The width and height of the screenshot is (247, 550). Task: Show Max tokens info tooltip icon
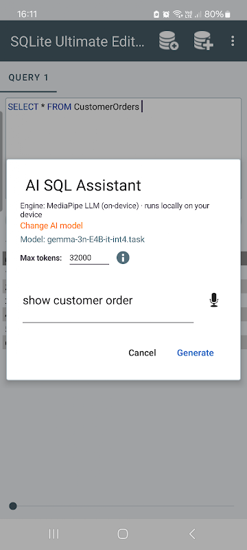(x=123, y=258)
